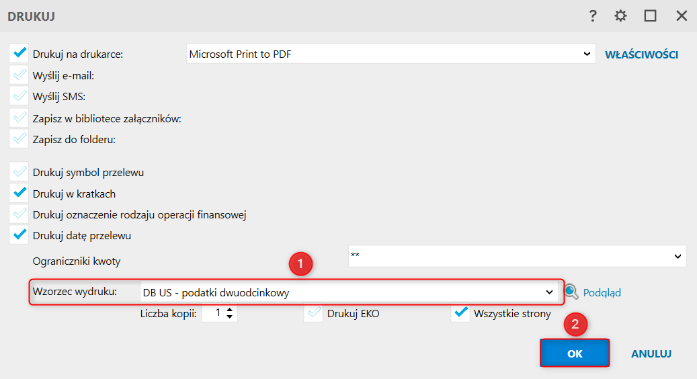Toggle the Drukuj w kratkach checkbox
Screen dimensions: 697x379
pos(19,194)
